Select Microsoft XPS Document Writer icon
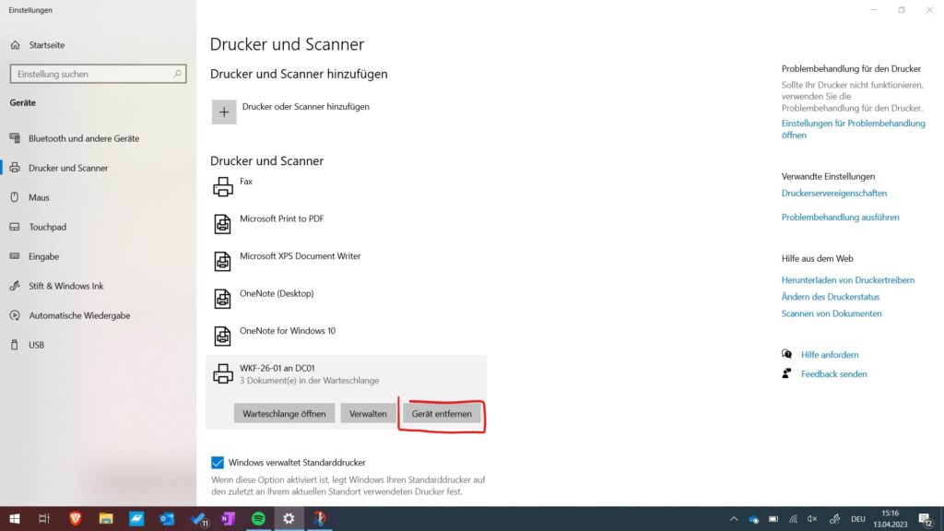 point(223,261)
